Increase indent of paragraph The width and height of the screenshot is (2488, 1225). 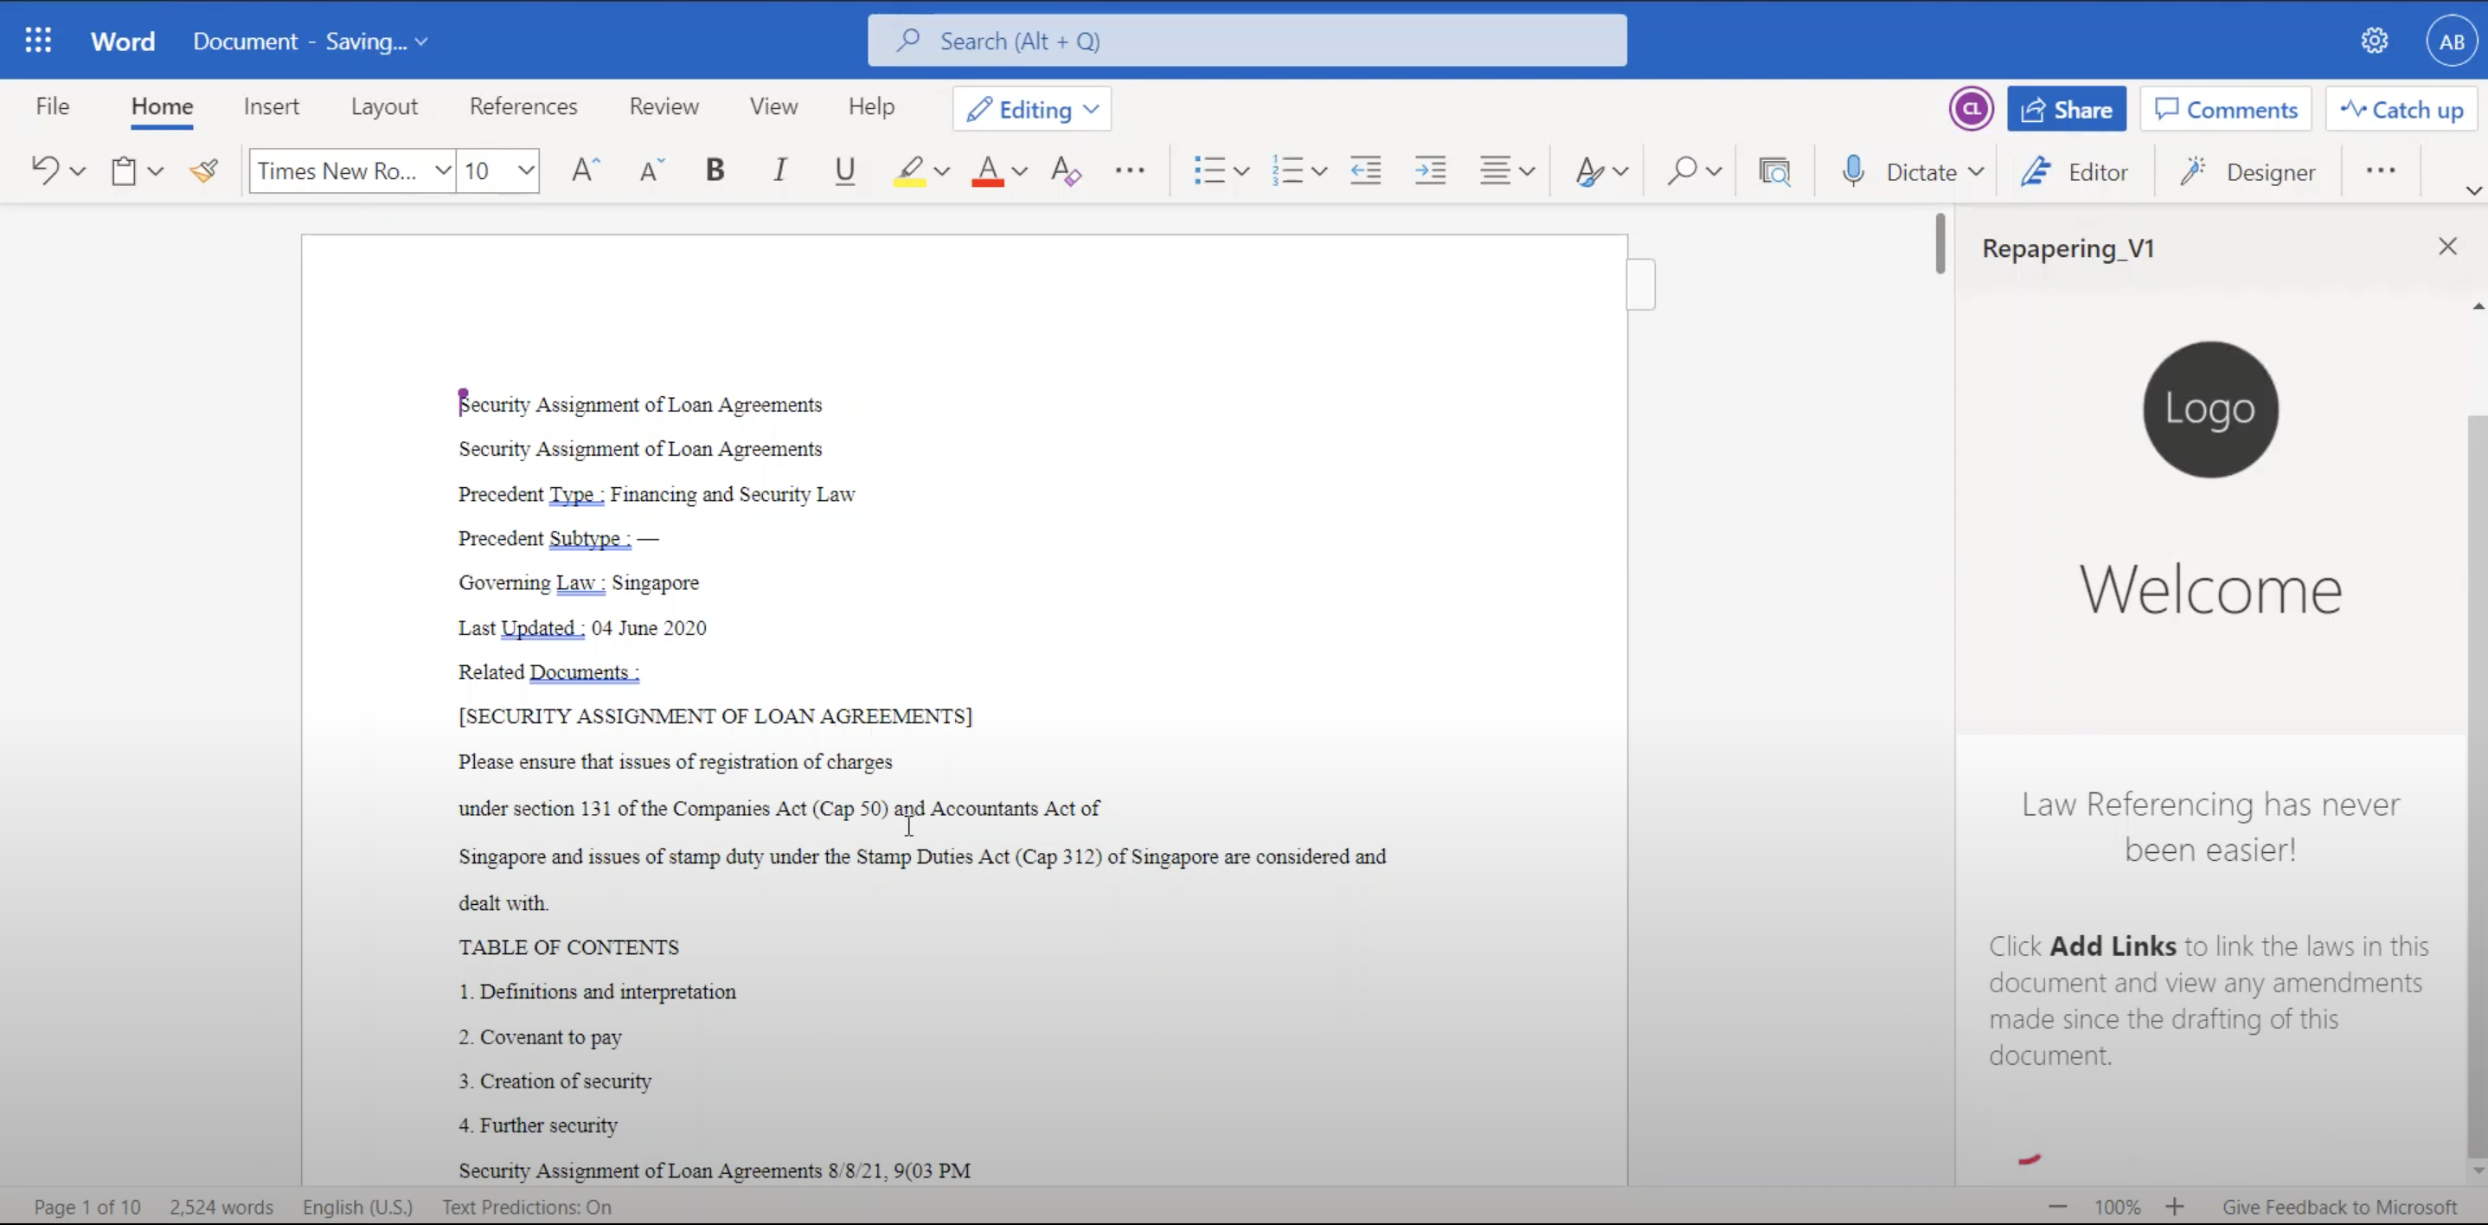(1429, 171)
